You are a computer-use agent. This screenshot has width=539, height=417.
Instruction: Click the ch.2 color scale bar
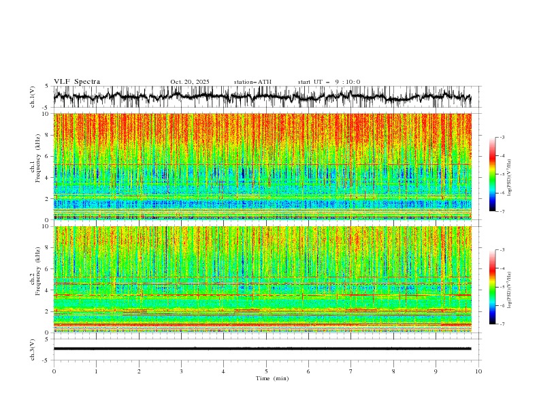492,287
